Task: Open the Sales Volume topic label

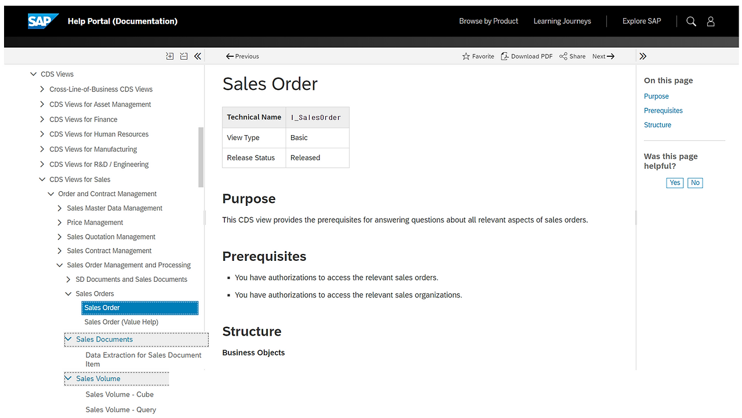Action: point(98,379)
